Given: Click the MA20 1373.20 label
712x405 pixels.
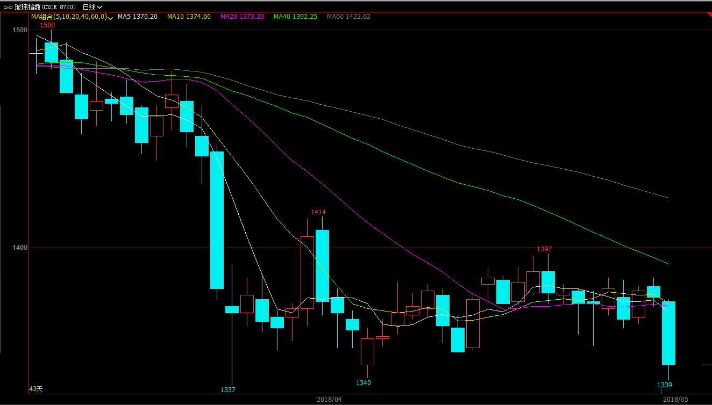Looking at the screenshot, I should (x=242, y=17).
